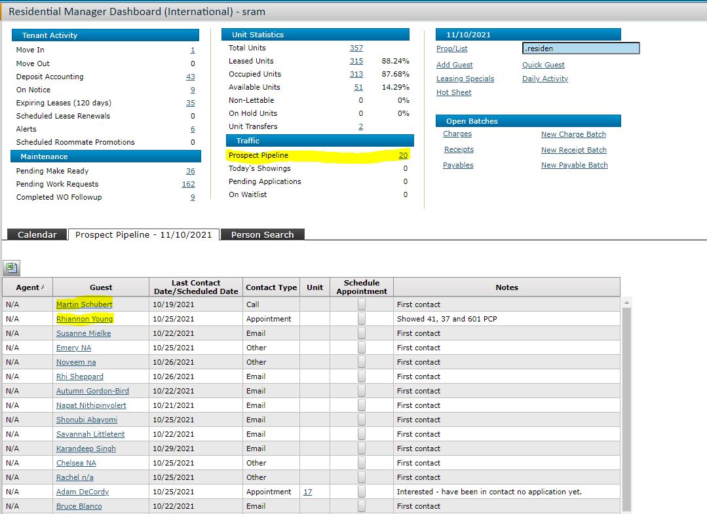Image resolution: width=707 pixels, height=514 pixels.
Task: Open guest Martin Schubert record
Action: click(85, 304)
